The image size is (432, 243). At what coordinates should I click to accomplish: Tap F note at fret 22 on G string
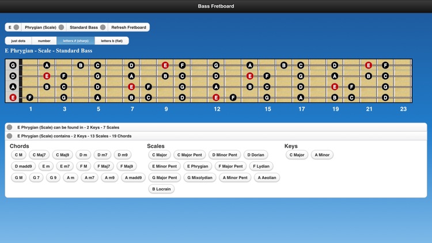[385, 65]
